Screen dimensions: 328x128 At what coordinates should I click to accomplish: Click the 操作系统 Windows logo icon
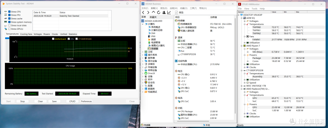click(x=146, y=55)
